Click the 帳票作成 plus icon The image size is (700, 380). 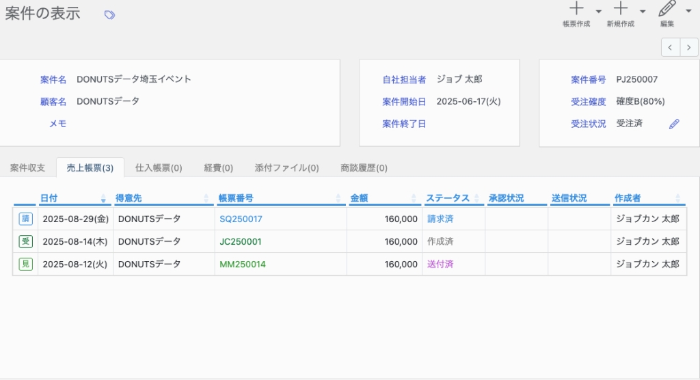coord(576,10)
